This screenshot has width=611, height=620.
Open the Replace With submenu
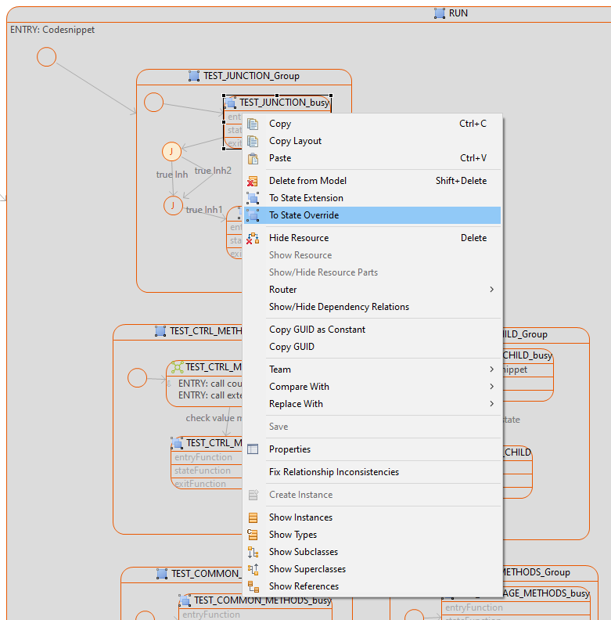[x=491, y=404]
